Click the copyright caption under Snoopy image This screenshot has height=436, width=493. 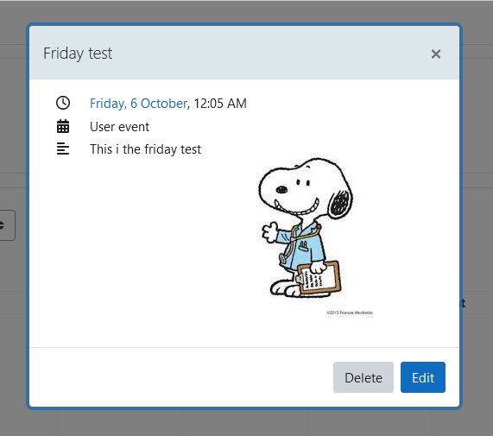click(x=350, y=313)
